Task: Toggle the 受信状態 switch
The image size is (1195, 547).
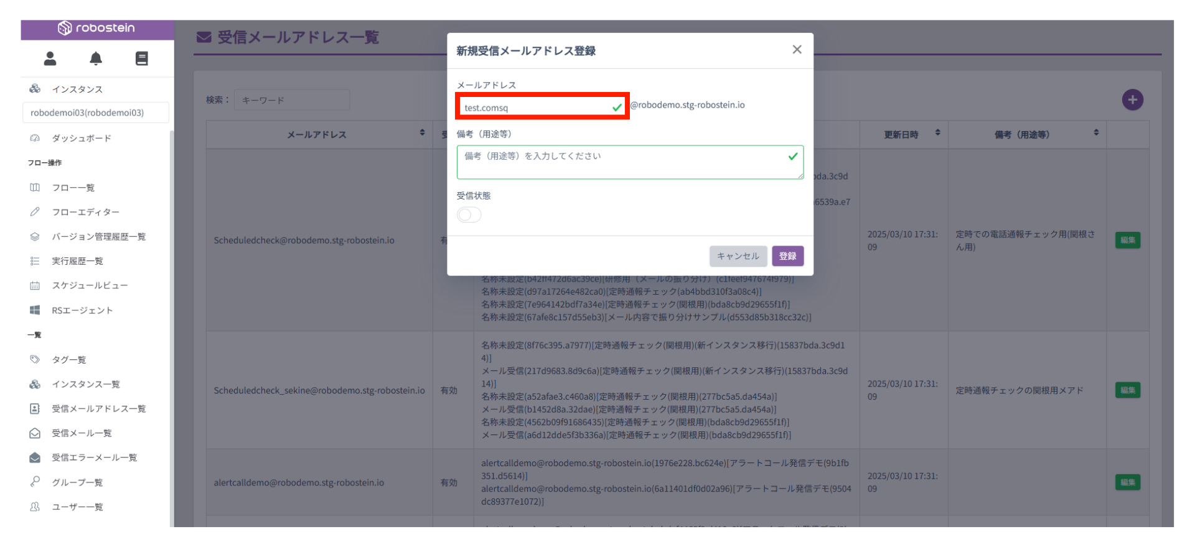Action: tap(469, 215)
